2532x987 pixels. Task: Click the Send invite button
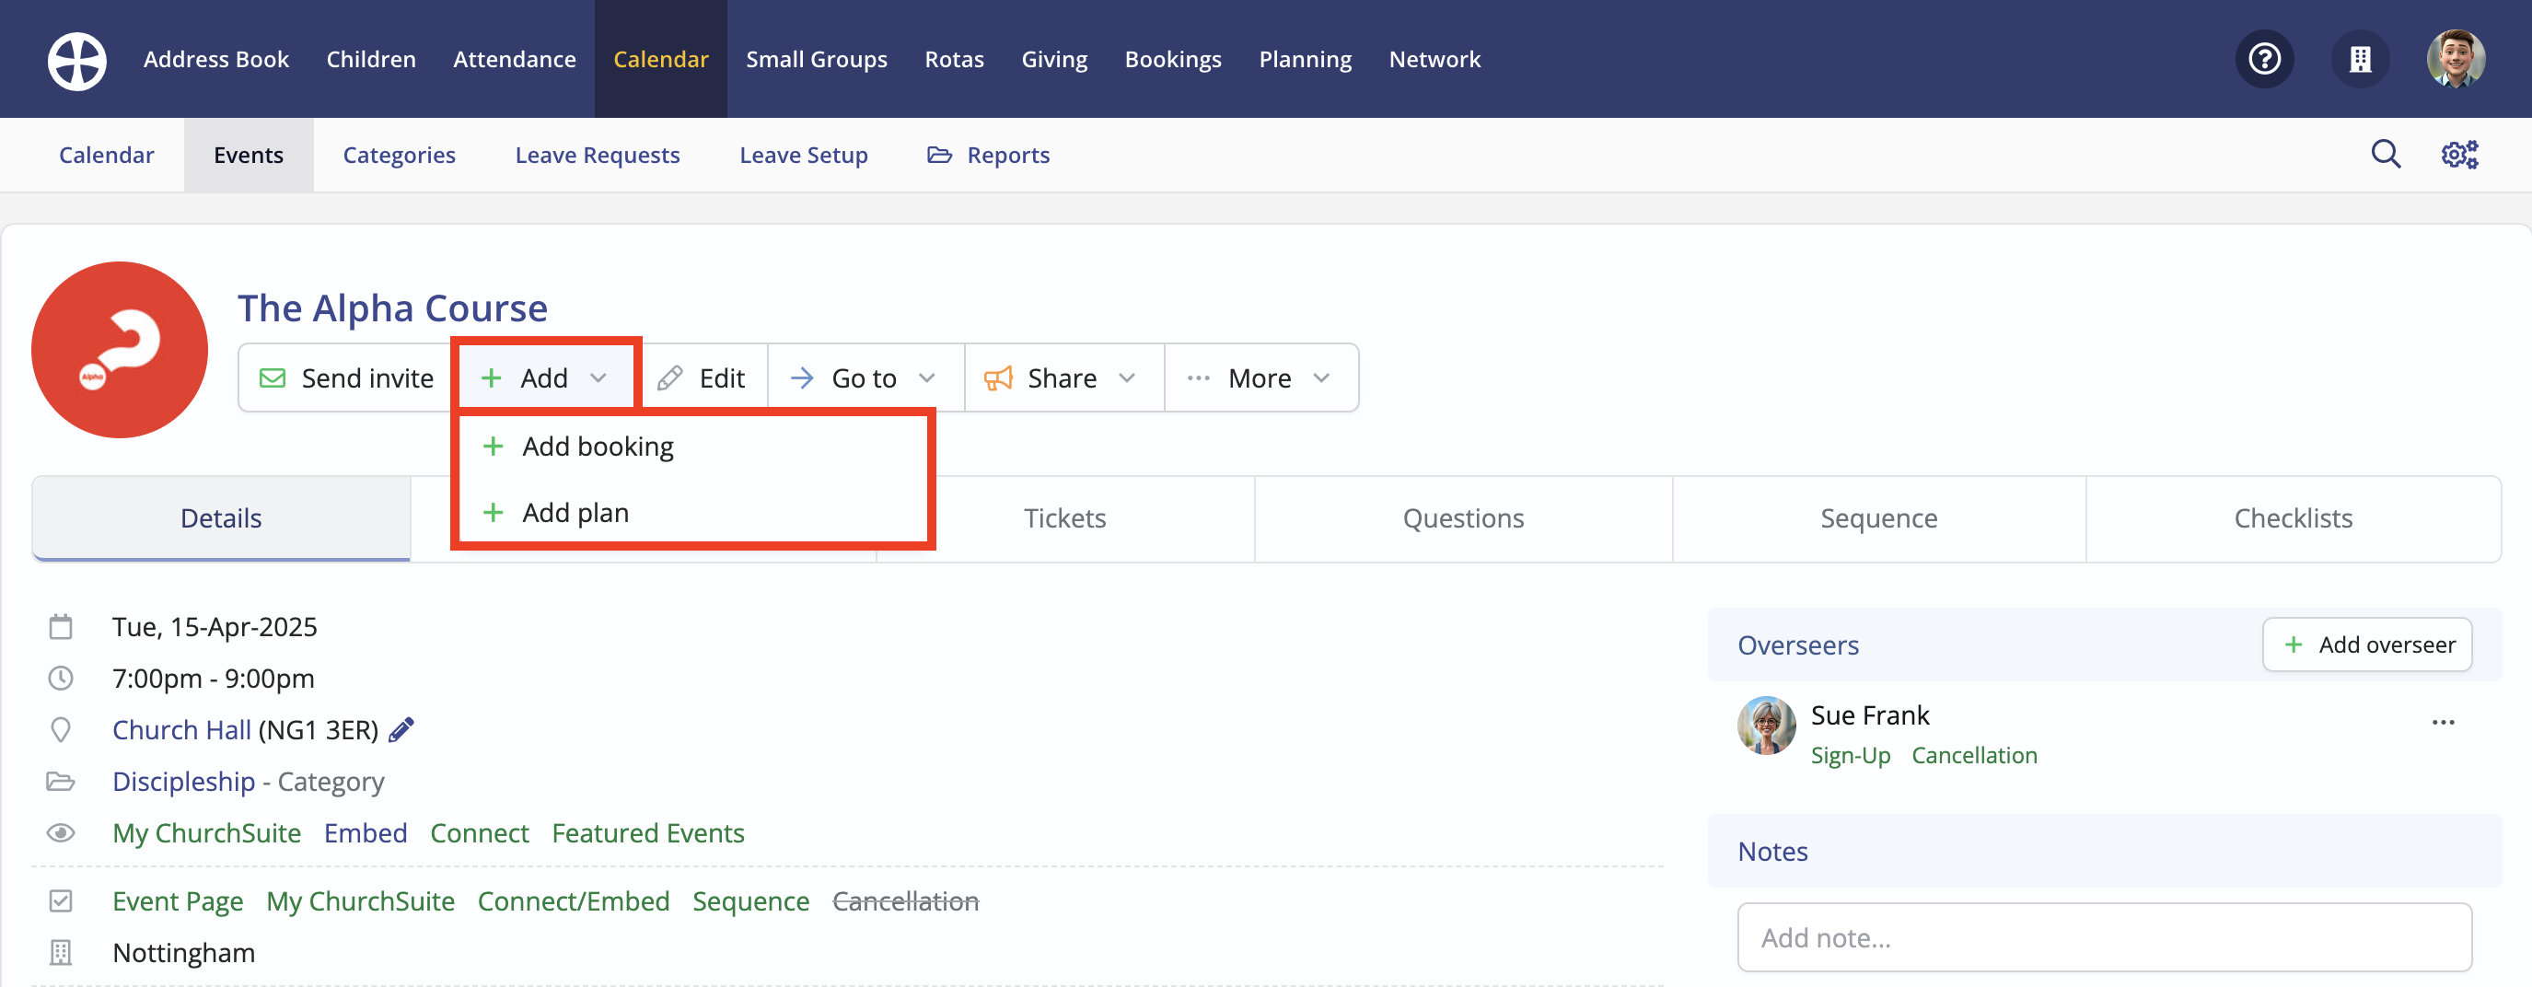(x=347, y=378)
